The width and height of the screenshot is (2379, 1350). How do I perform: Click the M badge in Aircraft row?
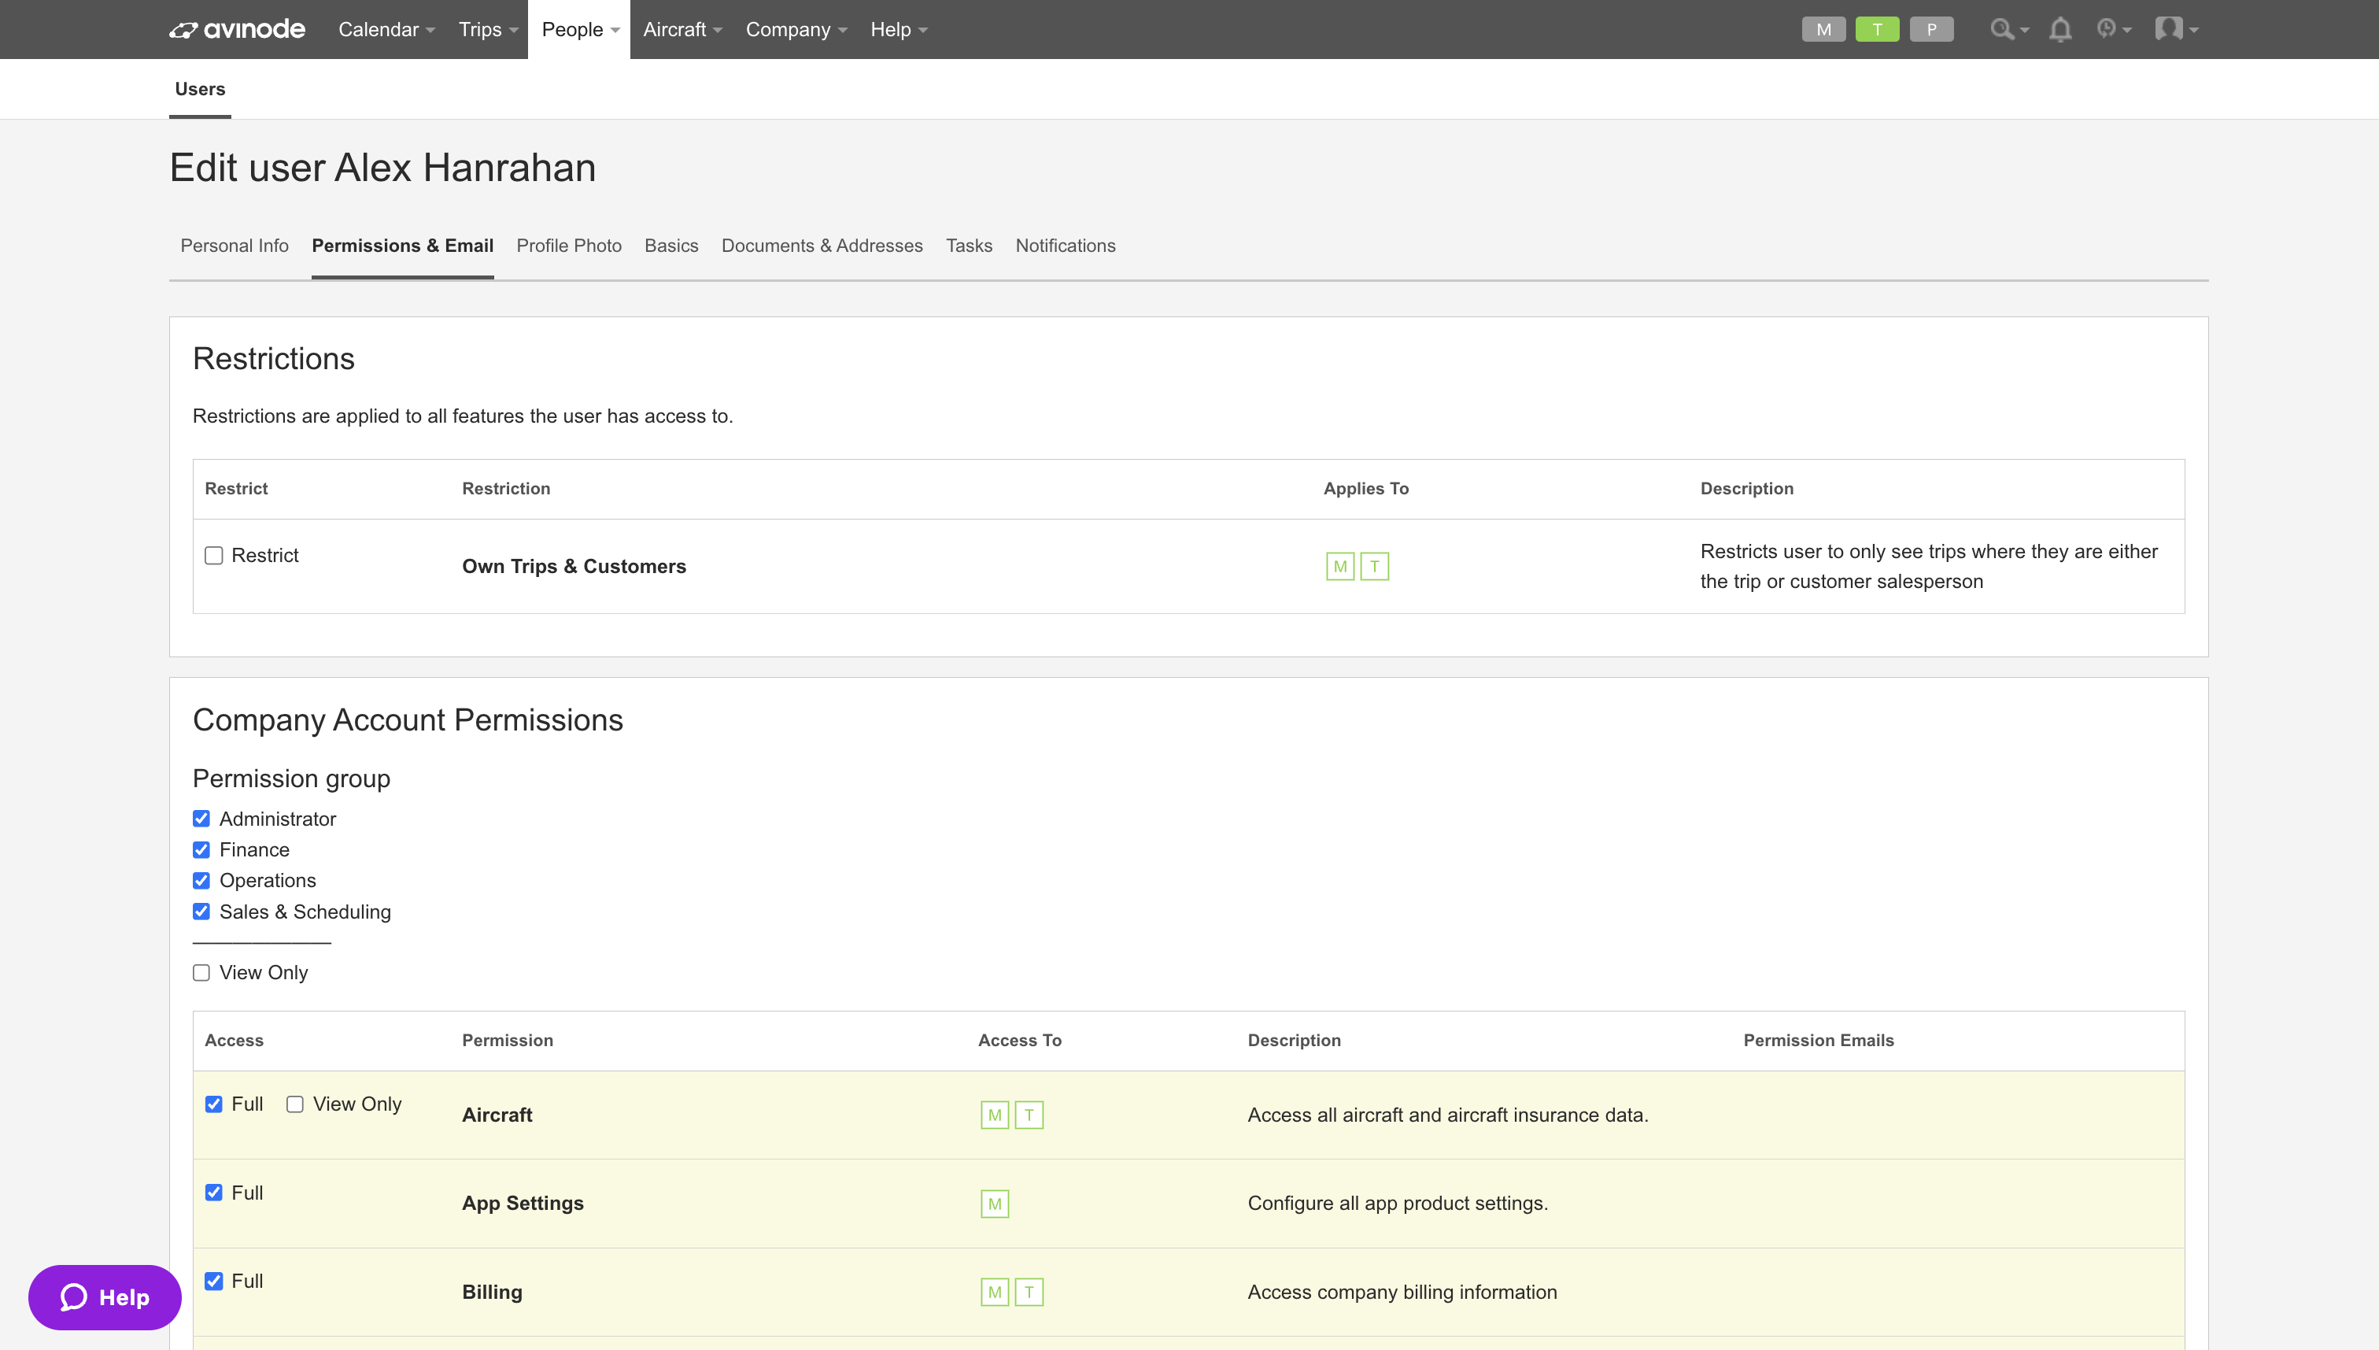[995, 1115]
